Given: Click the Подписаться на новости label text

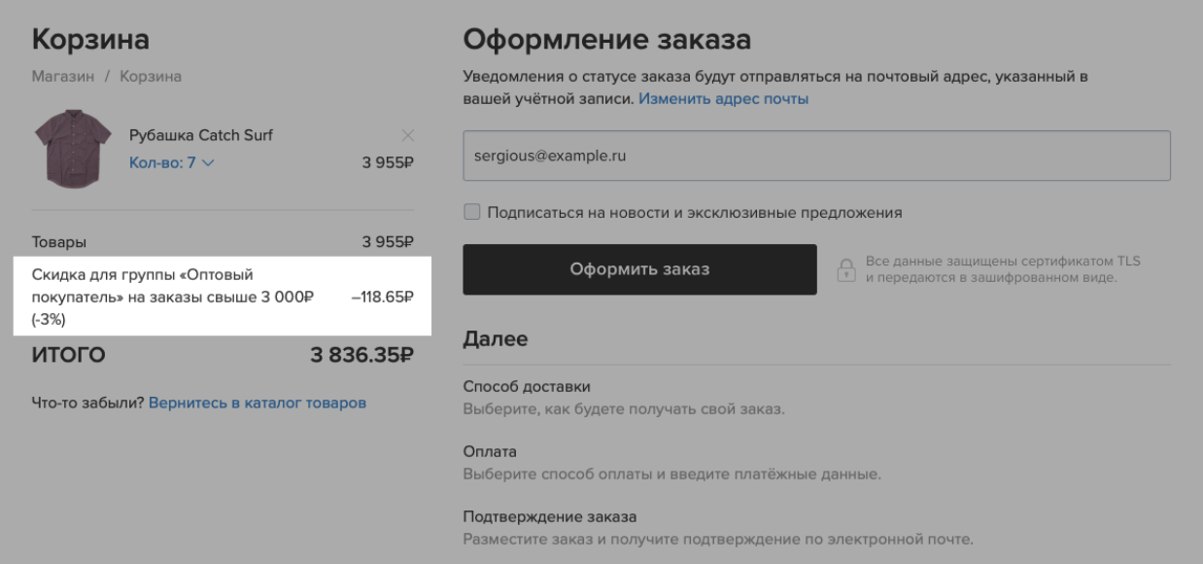Looking at the screenshot, I should click(696, 211).
